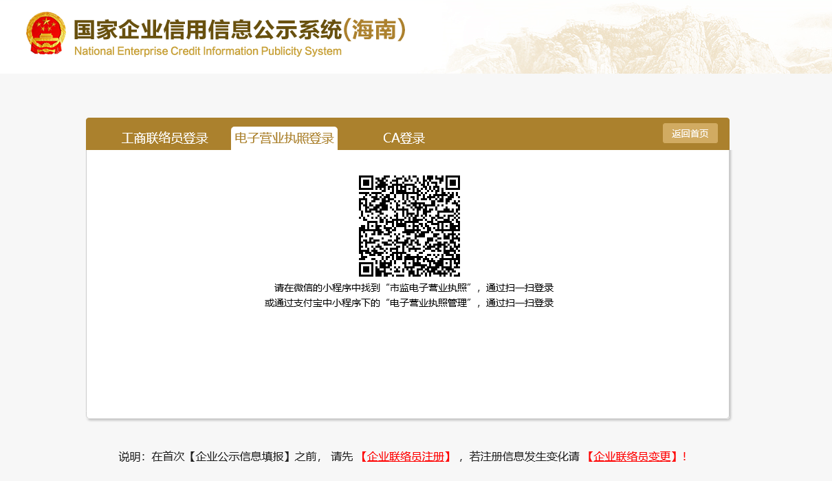This screenshot has width=832, height=481.
Task: Open the CA登录 tab
Action: (x=404, y=138)
